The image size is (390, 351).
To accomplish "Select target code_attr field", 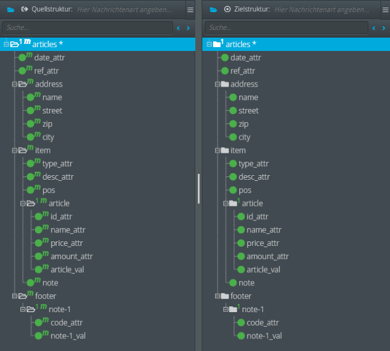I will tap(263, 323).
